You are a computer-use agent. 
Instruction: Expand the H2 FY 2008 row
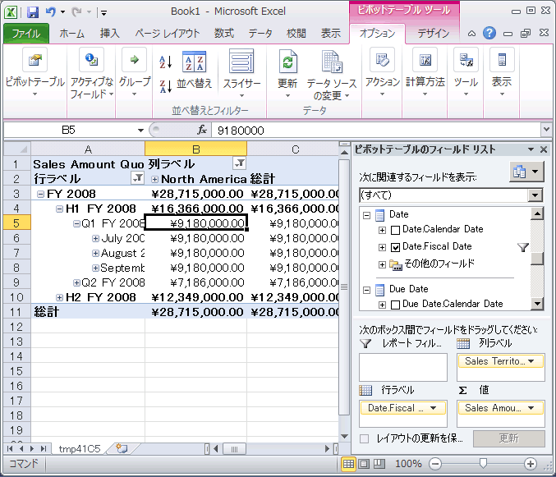click(x=60, y=297)
